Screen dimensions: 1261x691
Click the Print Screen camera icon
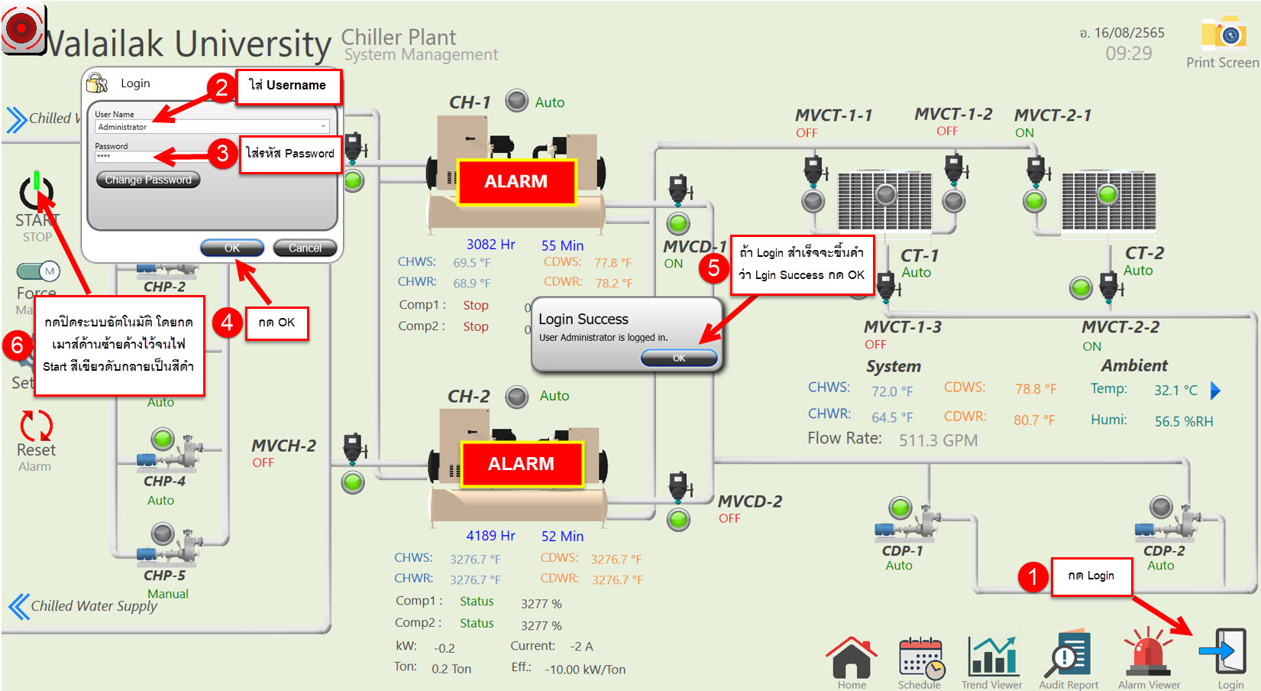click(1224, 34)
